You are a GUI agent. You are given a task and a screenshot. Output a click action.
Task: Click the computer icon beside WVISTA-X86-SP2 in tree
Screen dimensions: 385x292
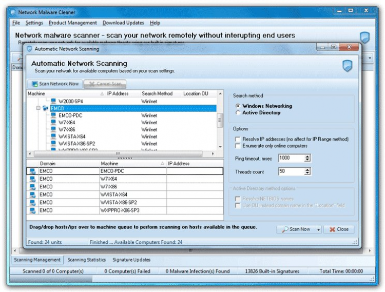click(x=53, y=144)
